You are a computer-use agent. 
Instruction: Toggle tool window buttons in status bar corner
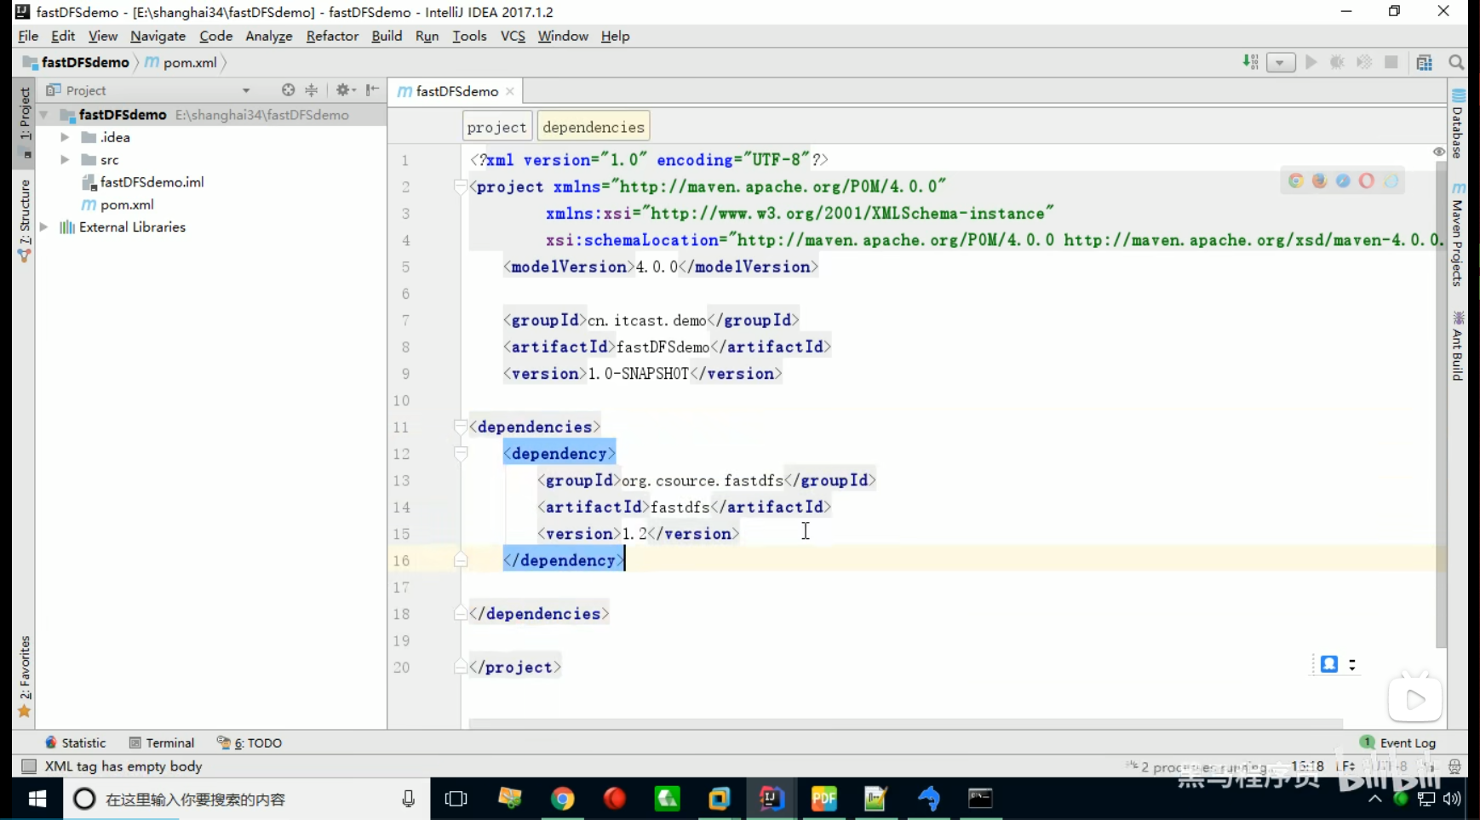(28, 766)
